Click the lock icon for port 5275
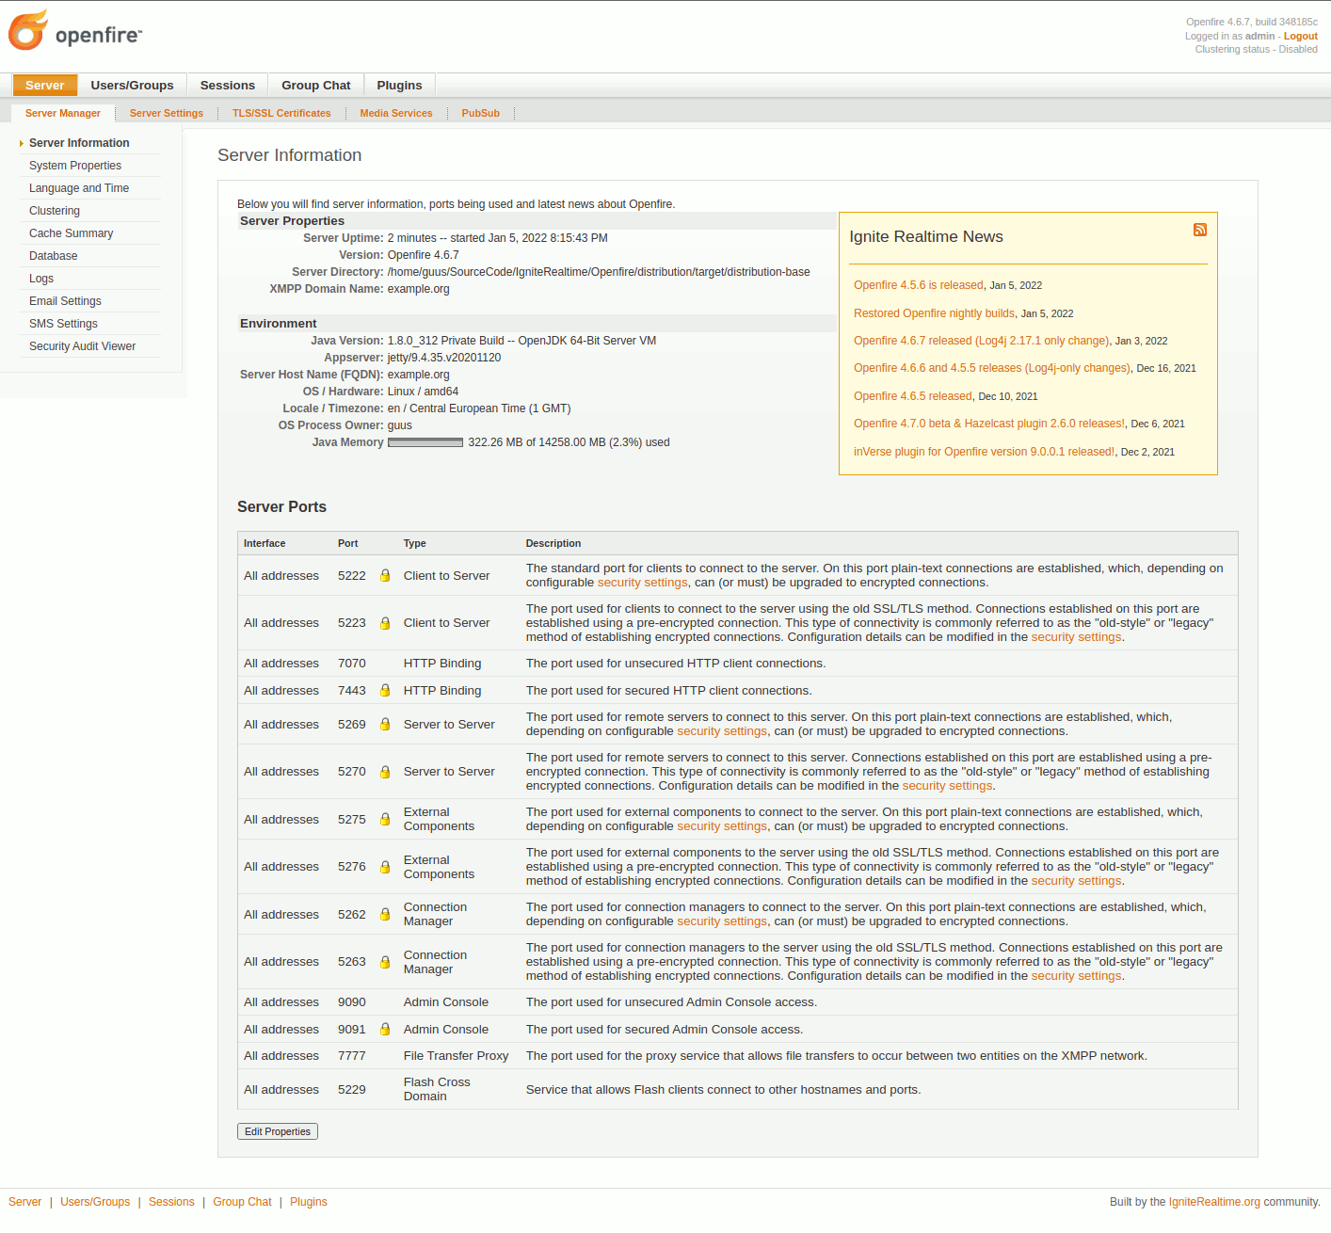Viewport: 1331px width, 1233px height. (385, 819)
